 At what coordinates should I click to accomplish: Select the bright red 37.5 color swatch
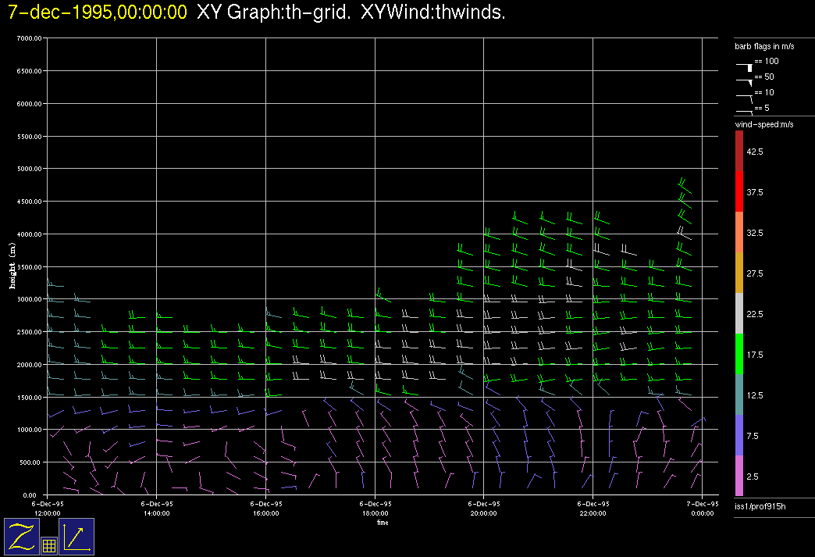(x=739, y=191)
